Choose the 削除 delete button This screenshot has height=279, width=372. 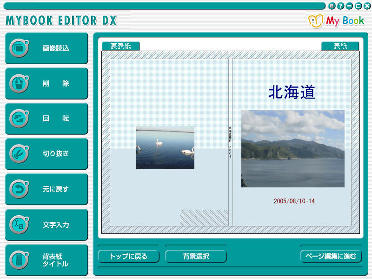pos(46,84)
